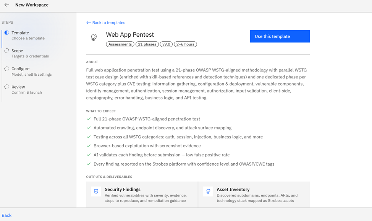
Task: Click checkmark beside Testing across all WSTG categories
Action: (x=89, y=137)
